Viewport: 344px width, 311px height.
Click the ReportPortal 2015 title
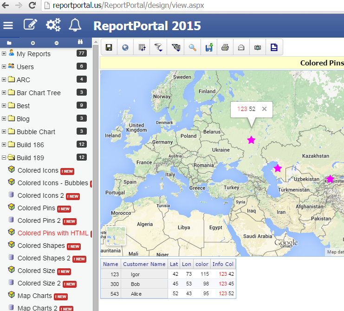tap(147, 26)
